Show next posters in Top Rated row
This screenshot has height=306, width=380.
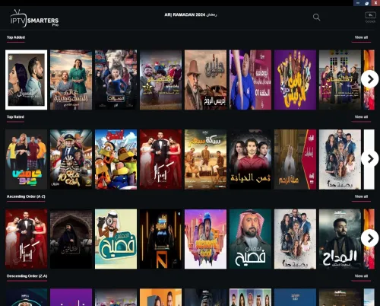pyautogui.click(x=369, y=159)
